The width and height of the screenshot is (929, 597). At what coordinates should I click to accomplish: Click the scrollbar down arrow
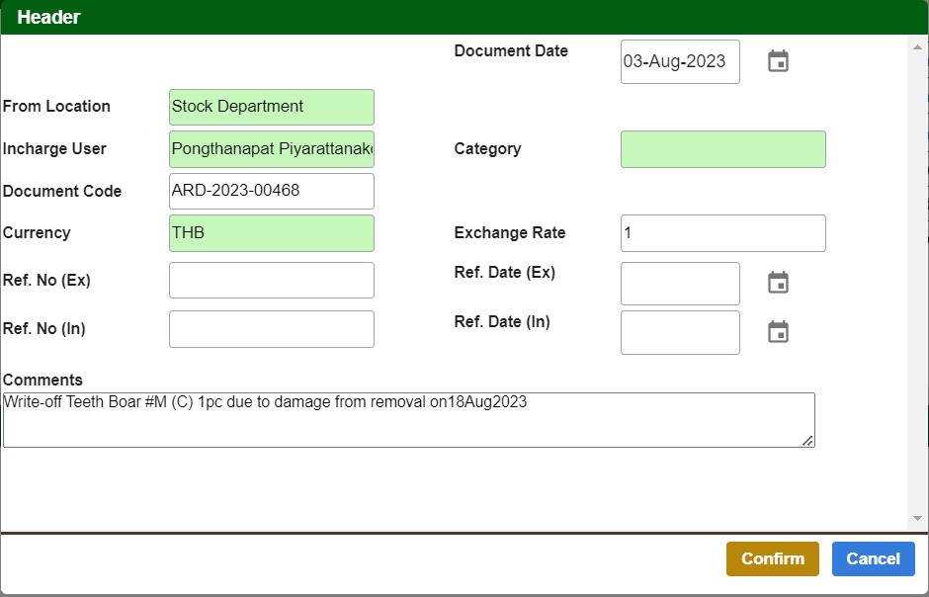tap(917, 518)
